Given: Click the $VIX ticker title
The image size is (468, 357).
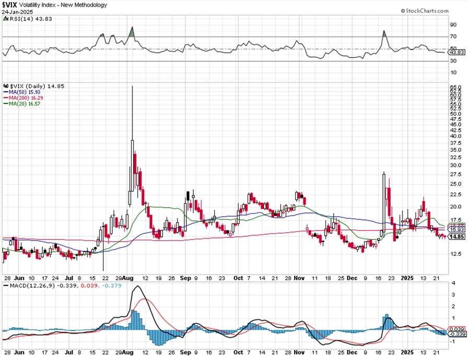Looking at the screenshot, I should pyautogui.click(x=9, y=5).
